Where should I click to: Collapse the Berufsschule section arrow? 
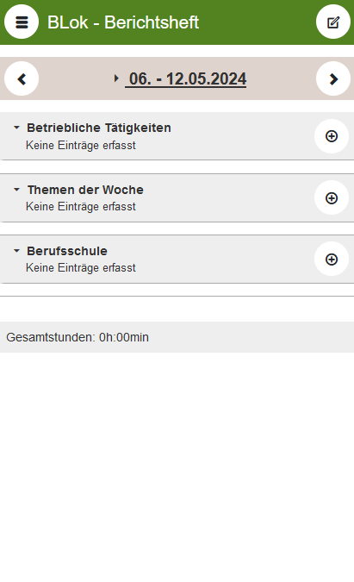click(16, 251)
